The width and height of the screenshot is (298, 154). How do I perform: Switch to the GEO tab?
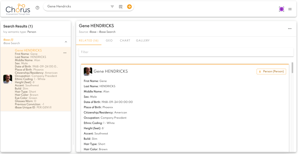click(109, 41)
